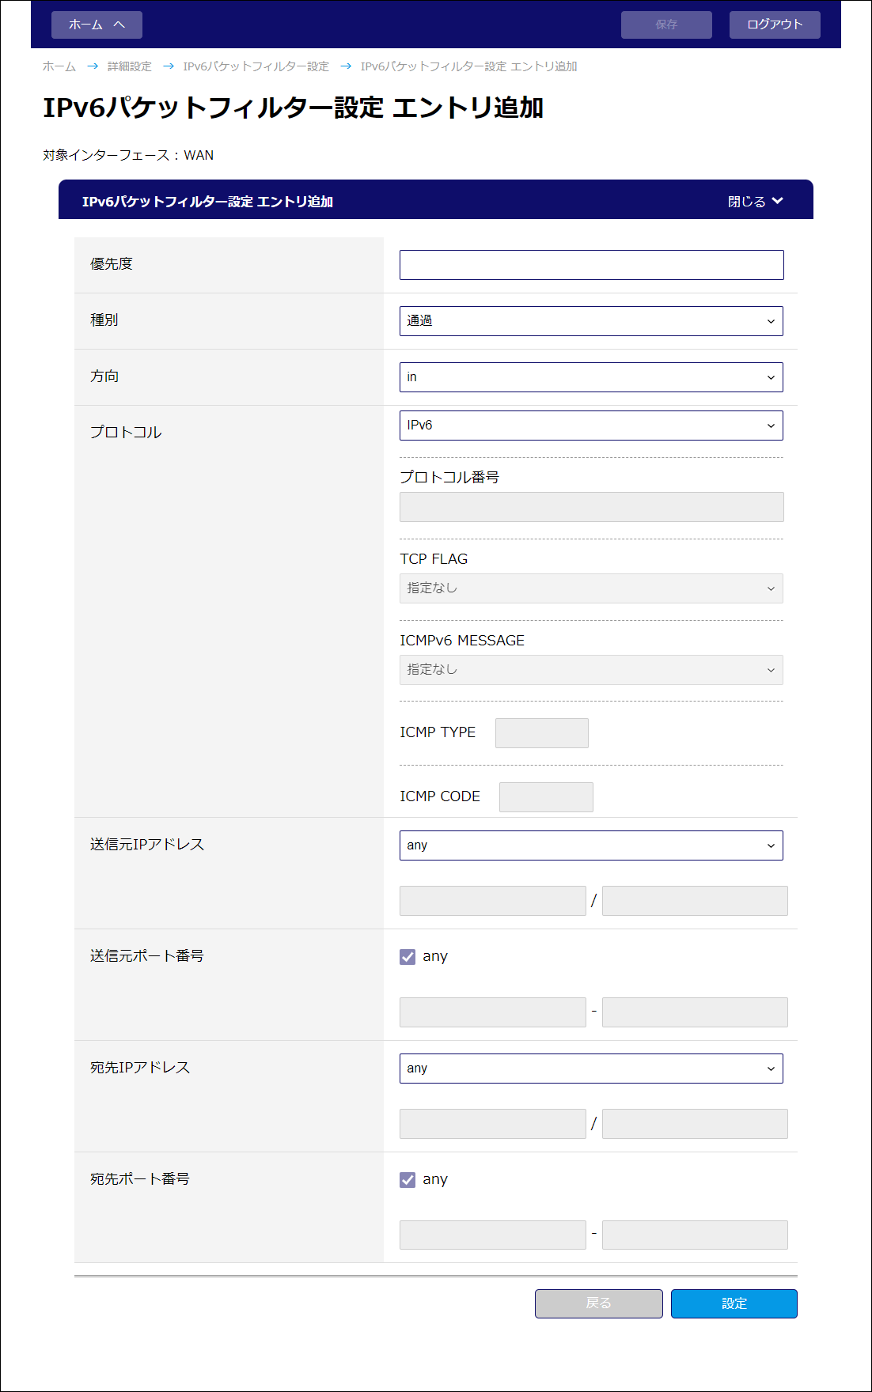The height and width of the screenshot is (1392, 872).
Task: Open the ホーム menu button
Action: coord(97,25)
